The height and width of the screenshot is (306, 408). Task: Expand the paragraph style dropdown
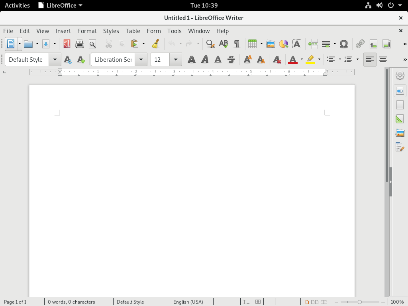pos(55,60)
